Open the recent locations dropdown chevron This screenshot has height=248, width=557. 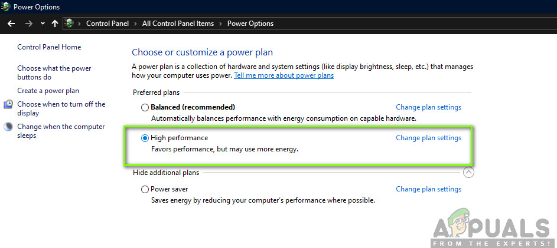point(43,24)
